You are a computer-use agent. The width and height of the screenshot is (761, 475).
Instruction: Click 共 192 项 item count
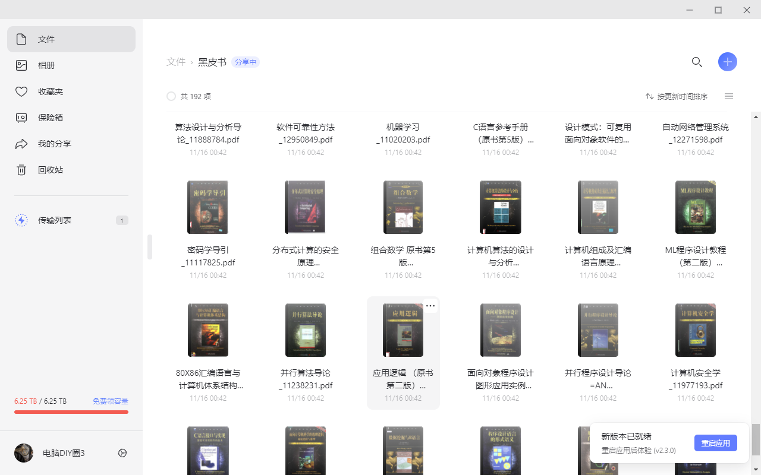tap(196, 96)
